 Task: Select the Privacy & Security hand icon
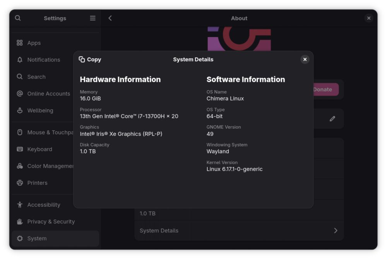20,222
